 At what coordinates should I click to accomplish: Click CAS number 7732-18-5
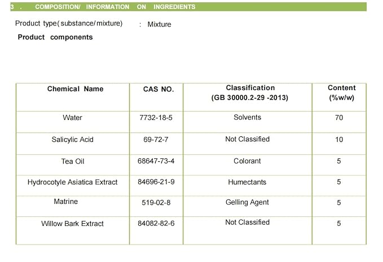[x=156, y=118]
